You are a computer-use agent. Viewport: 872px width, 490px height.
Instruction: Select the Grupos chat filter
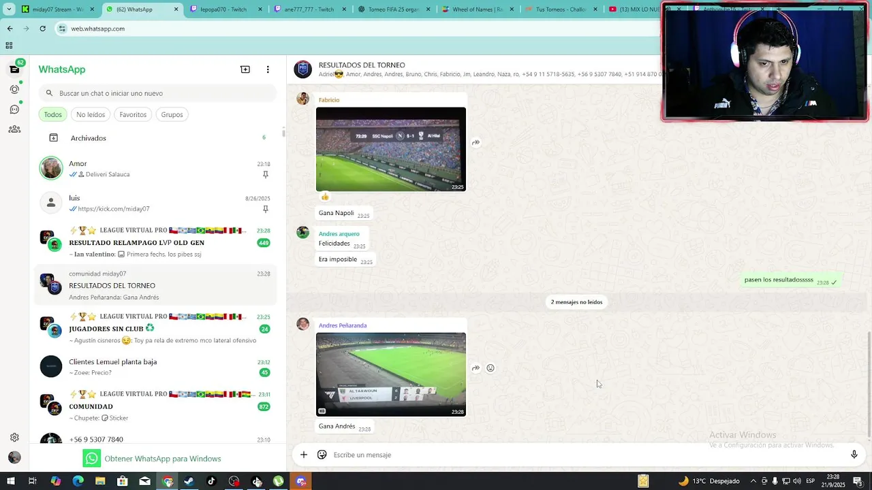click(172, 114)
